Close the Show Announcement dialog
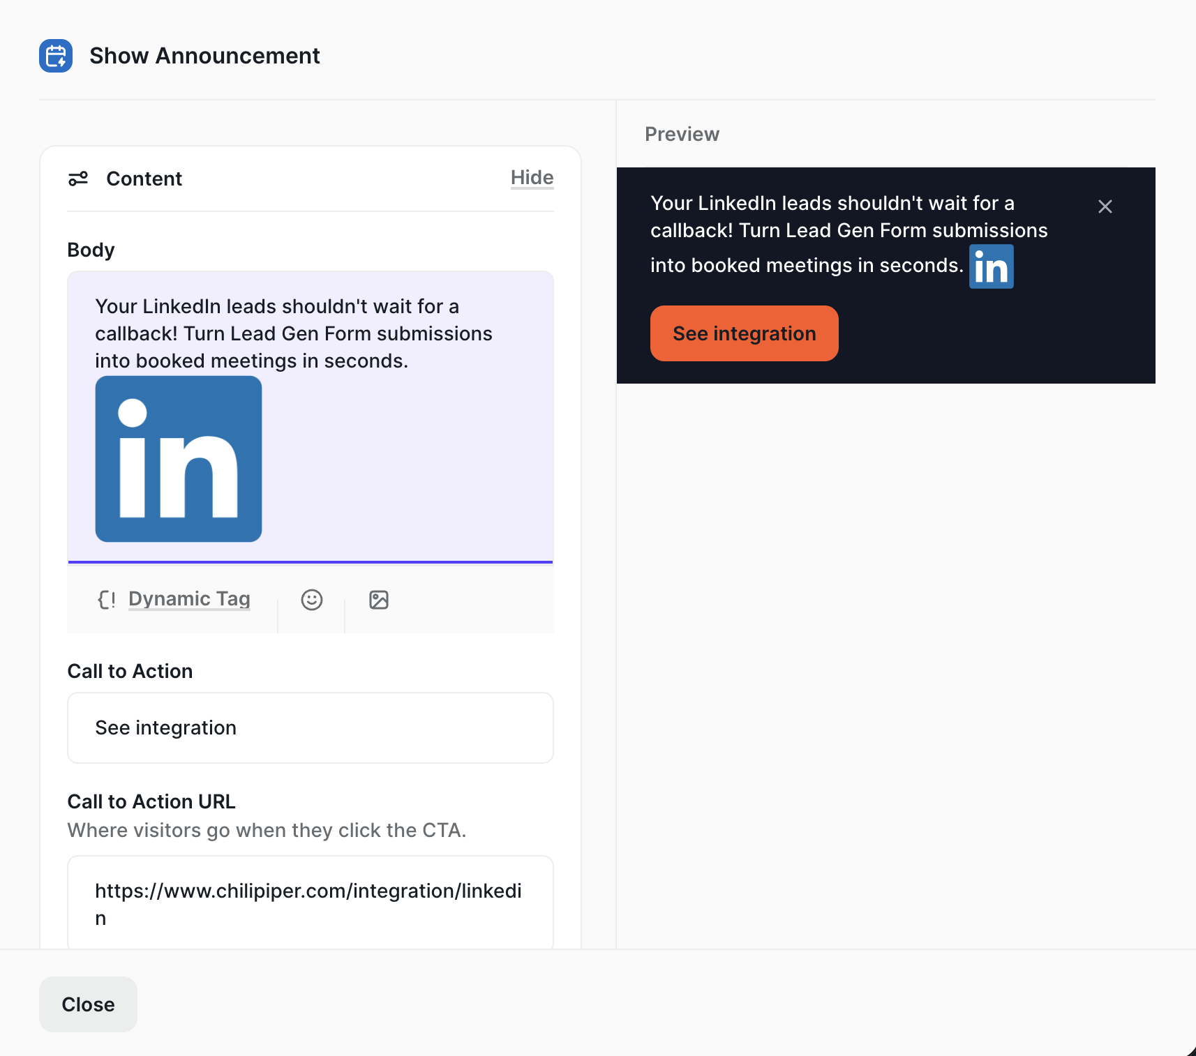The height and width of the screenshot is (1056, 1196). pyautogui.click(x=88, y=1004)
